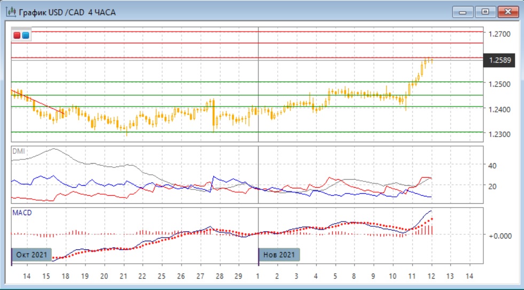Screen dimensions: 524x290
Task: Click the window title График USD/CAD 4 ЧАСА
Action: click(67, 12)
